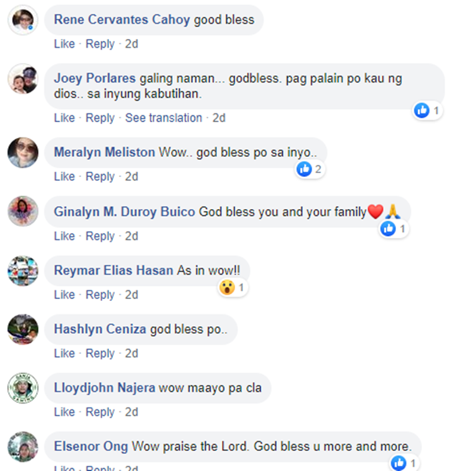Open Rene Cervantes Cahoy's profile picture

point(23,20)
